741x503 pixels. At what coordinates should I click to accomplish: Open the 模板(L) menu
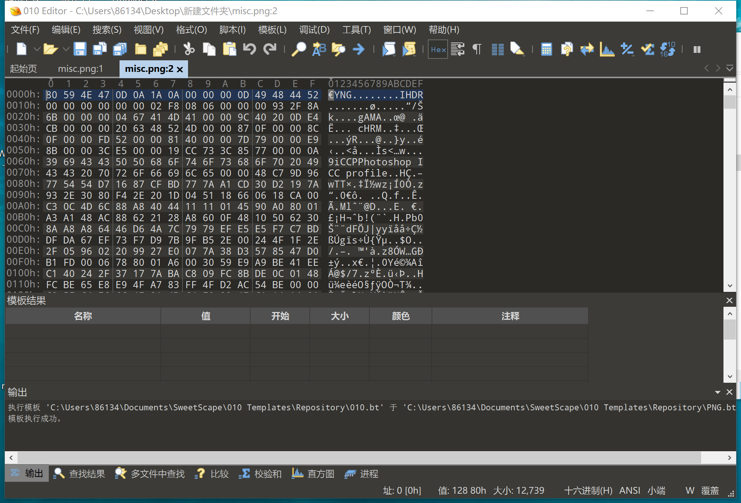click(272, 30)
